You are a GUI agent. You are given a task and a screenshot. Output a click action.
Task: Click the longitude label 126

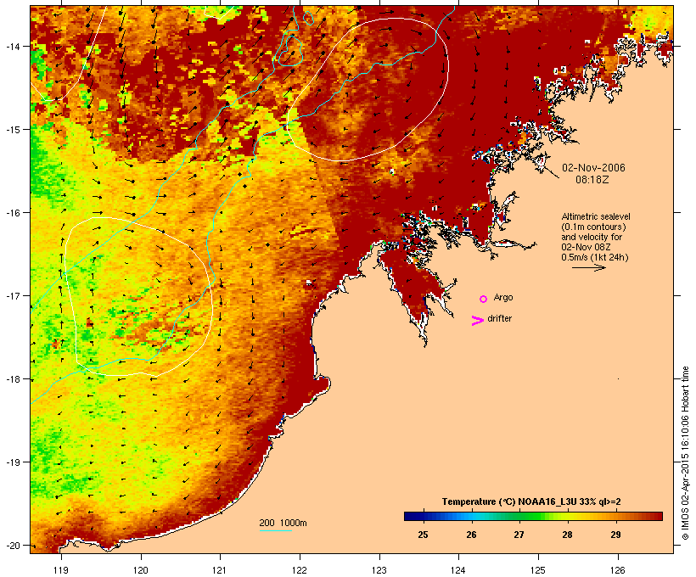pyautogui.click(x=617, y=570)
